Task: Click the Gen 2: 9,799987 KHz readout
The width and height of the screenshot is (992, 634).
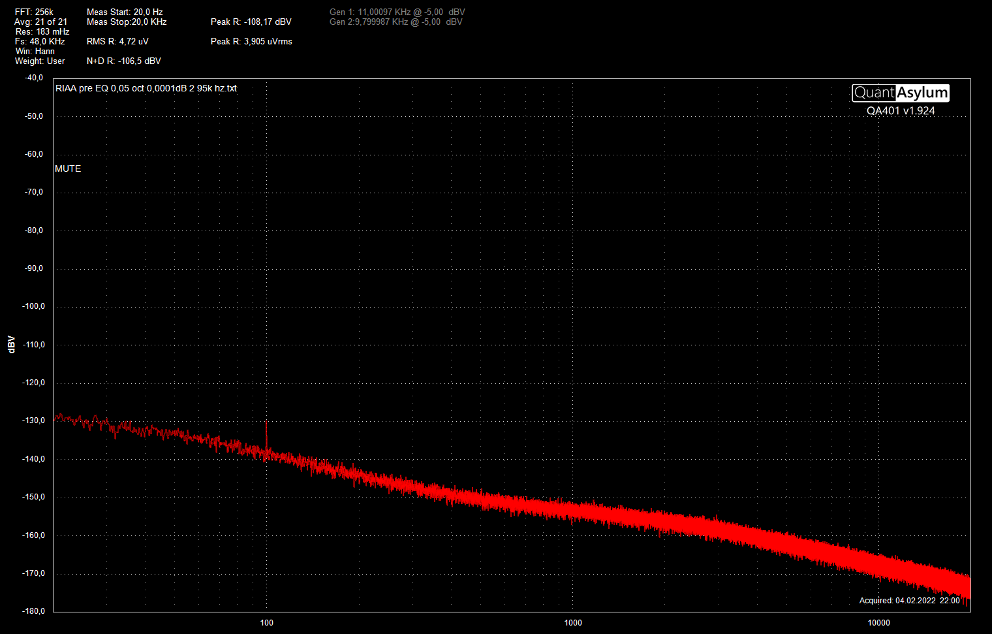Action: click(395, 22)
